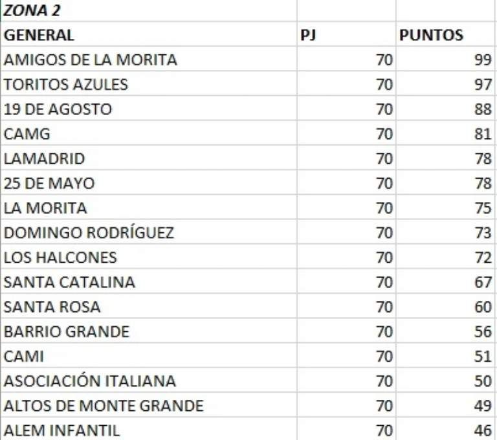This screenshot has width=497, height=440.
Task: Select the PJ column header
Action: click(308, 35)
